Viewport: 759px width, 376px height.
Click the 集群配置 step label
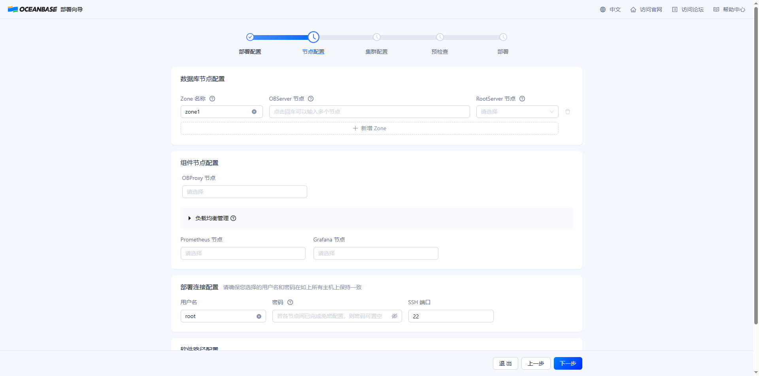pos(377,52)
